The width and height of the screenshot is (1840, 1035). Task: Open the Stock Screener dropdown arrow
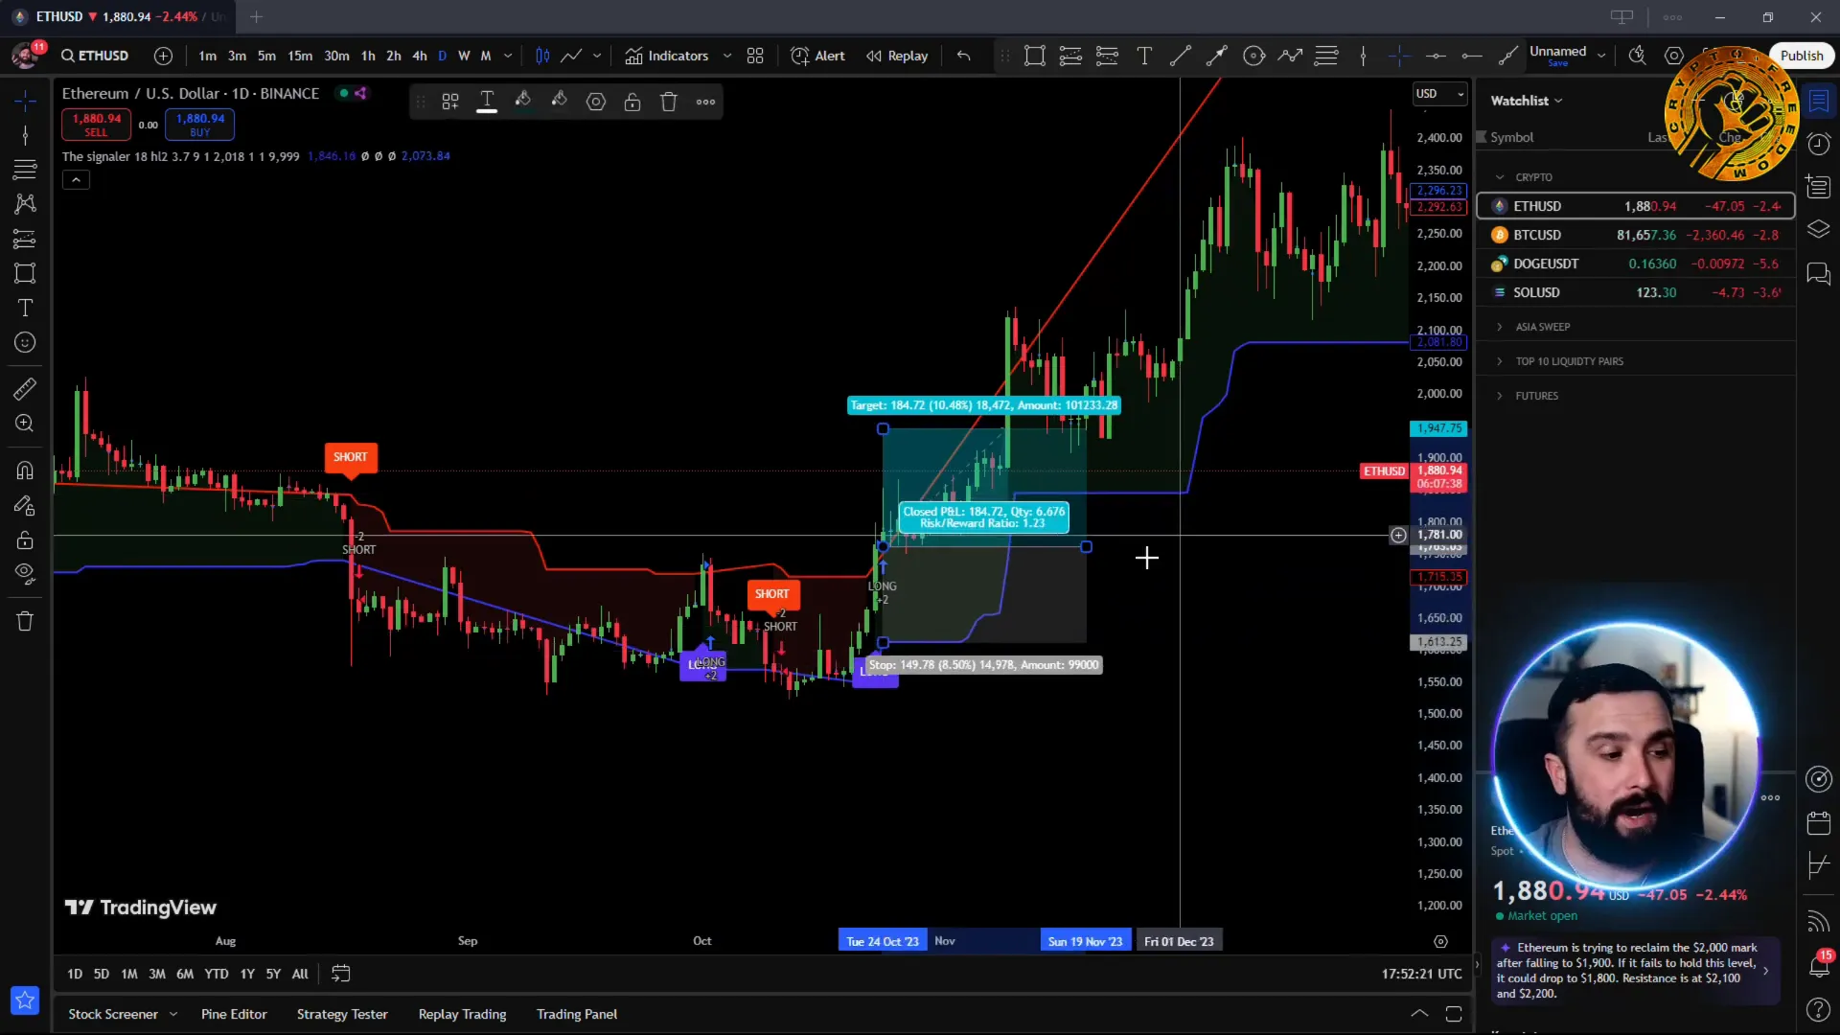[x=173, y=1014]
